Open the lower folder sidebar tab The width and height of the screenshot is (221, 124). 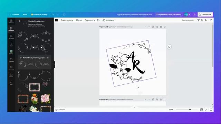pyautogui.click(x=11, y=75)
